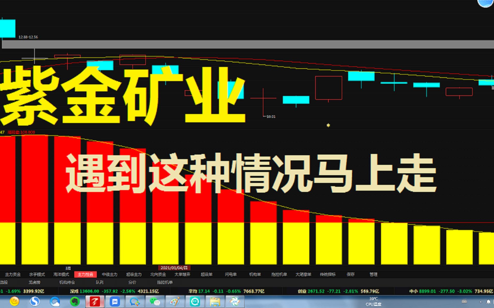
Task: Show the 北向资金 indicator tab
Action: tap(158, 274)
